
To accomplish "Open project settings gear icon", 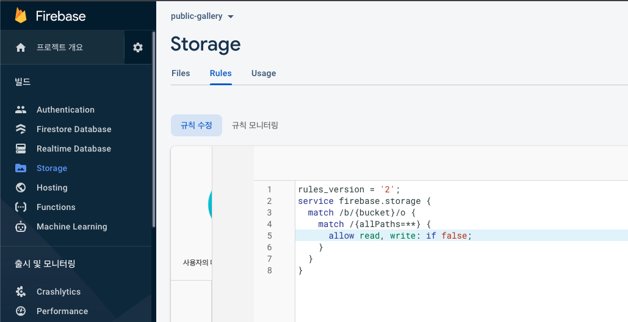I will [138, 47].
